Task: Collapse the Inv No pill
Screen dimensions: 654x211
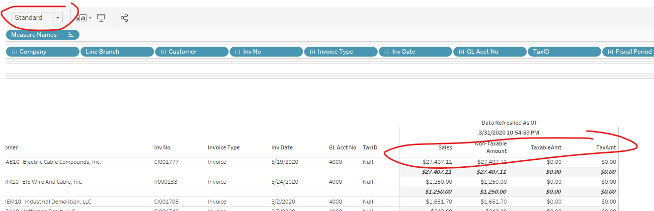Action: click(x=238, y=52)
